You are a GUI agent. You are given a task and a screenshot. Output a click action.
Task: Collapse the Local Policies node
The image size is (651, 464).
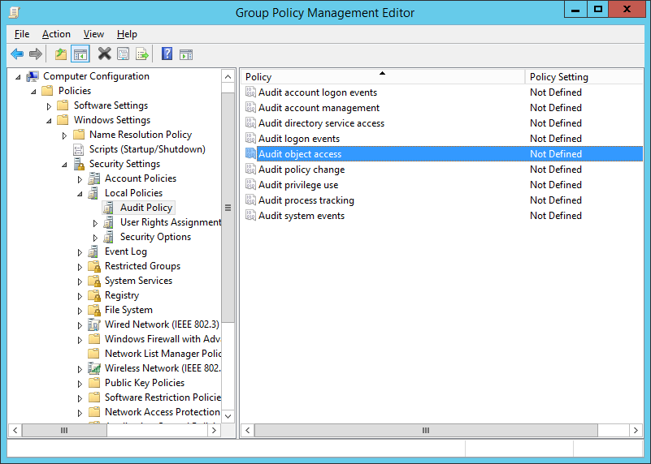pos(80,194)
